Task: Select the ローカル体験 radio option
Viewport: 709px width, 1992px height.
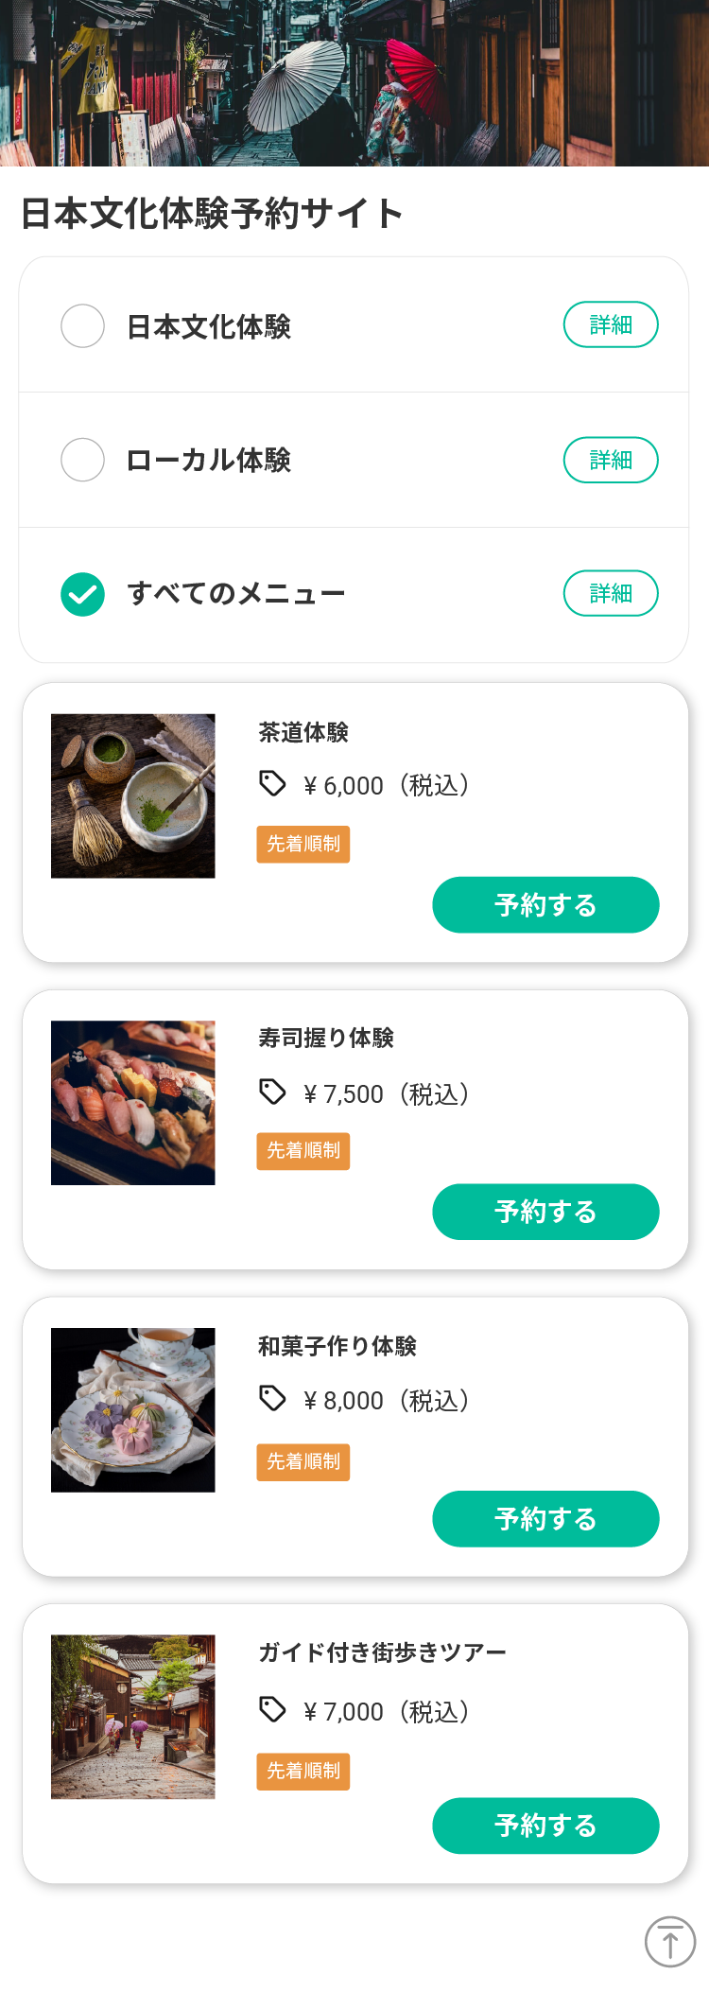Action: click(83, 460)
